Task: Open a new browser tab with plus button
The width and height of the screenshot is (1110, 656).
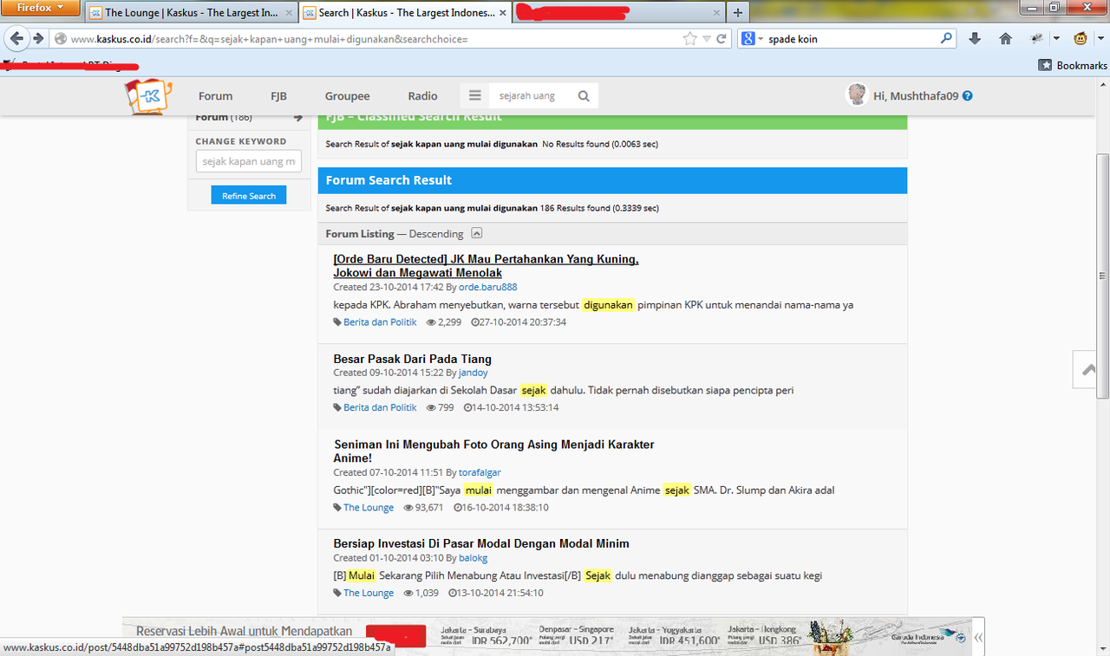Action: point(737,13)
